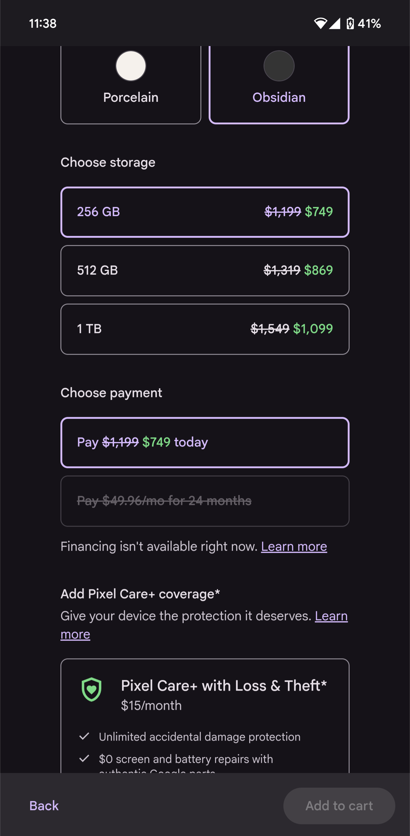Open Learn more about financing availability
The height and width of the screenshot is (836, 410).
click(x=294, y=547)
